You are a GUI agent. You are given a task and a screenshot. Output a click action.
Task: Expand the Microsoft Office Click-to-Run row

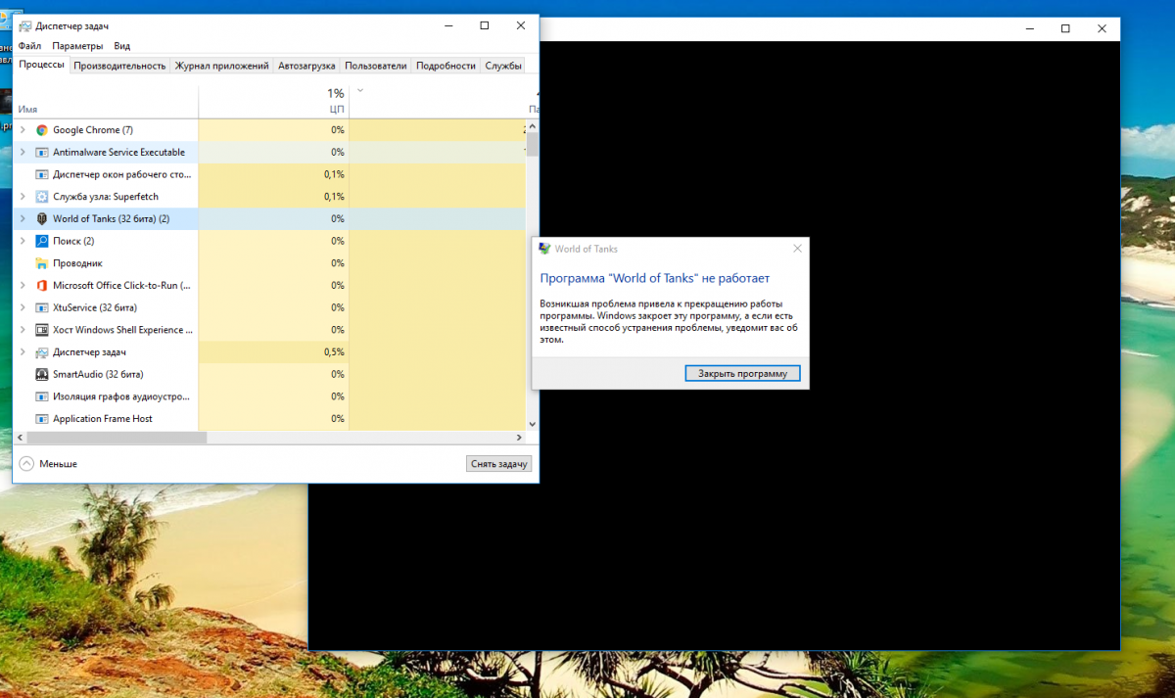(23, 286)
